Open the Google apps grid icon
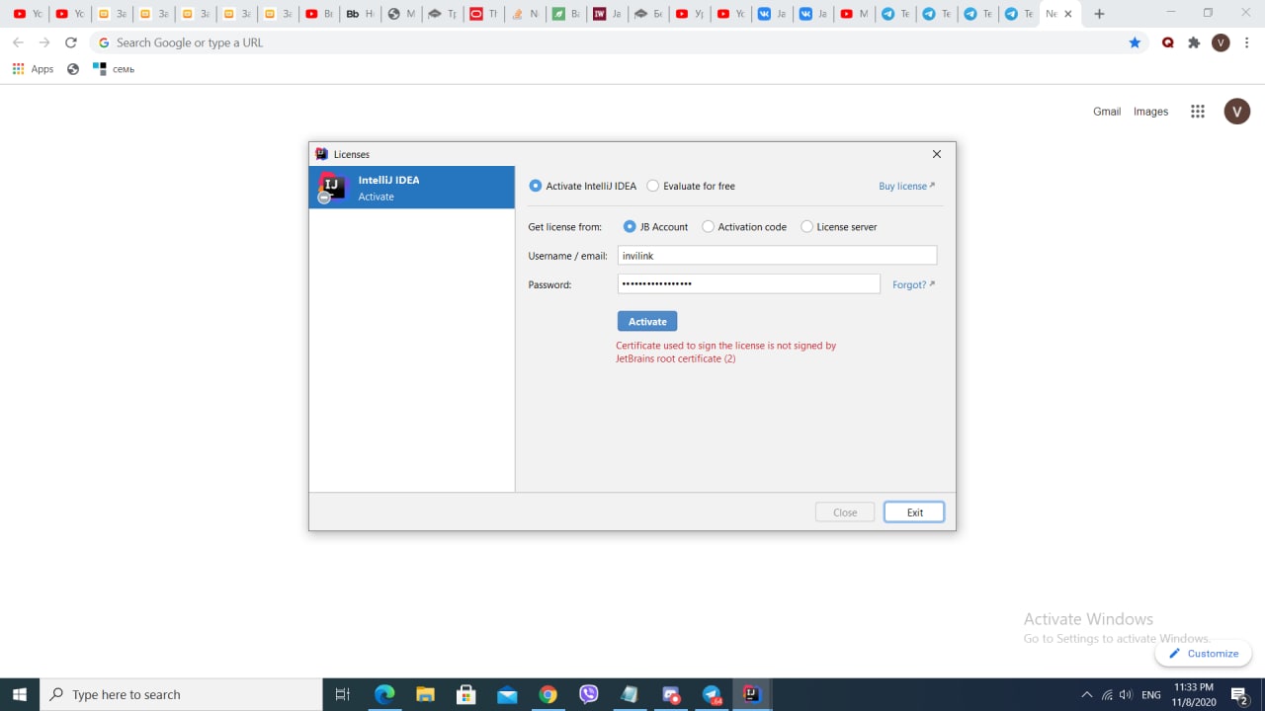The width and height of the screenshot is (1265, 711). pyautogui.click(x=1198, y=112)
